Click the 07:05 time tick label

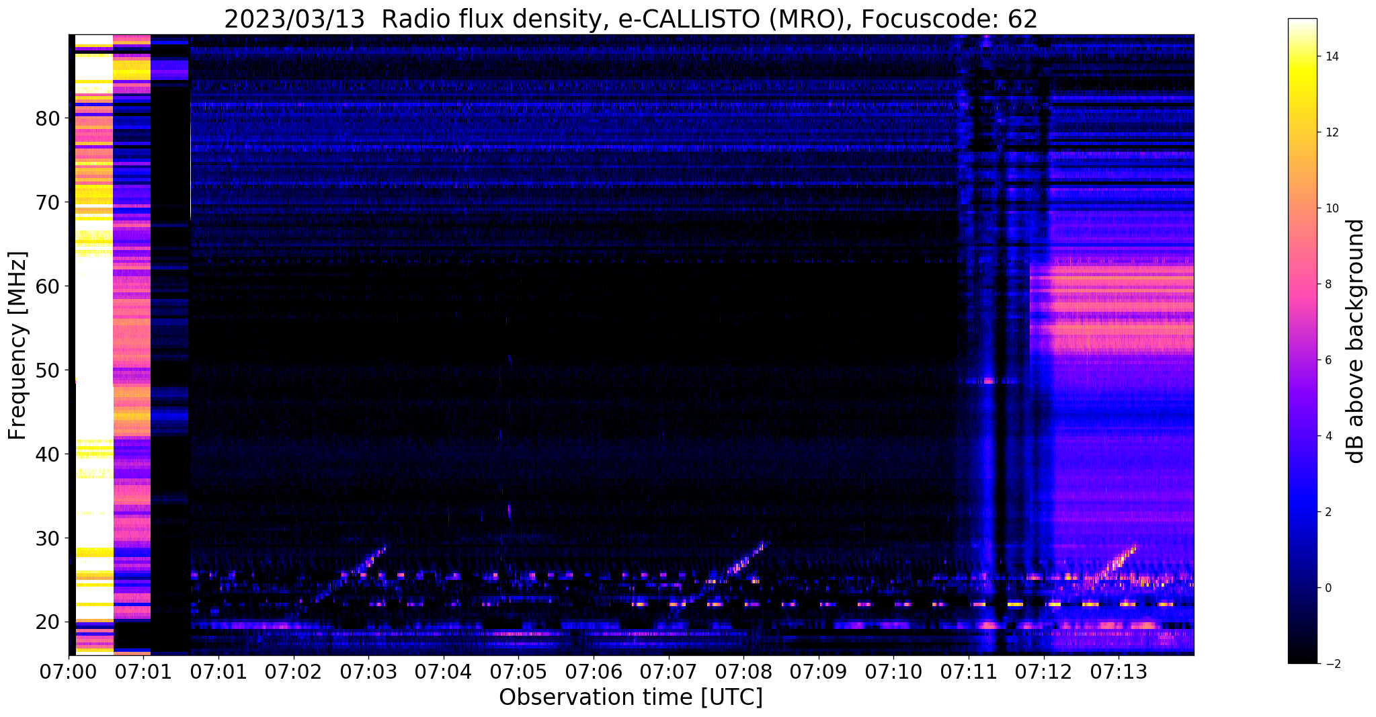[518, 671]
